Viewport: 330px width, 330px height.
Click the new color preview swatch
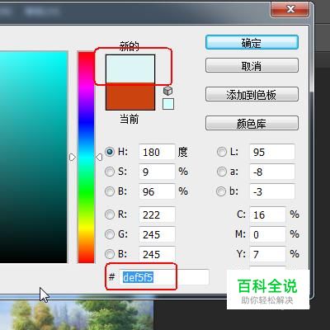pos(130,68)
